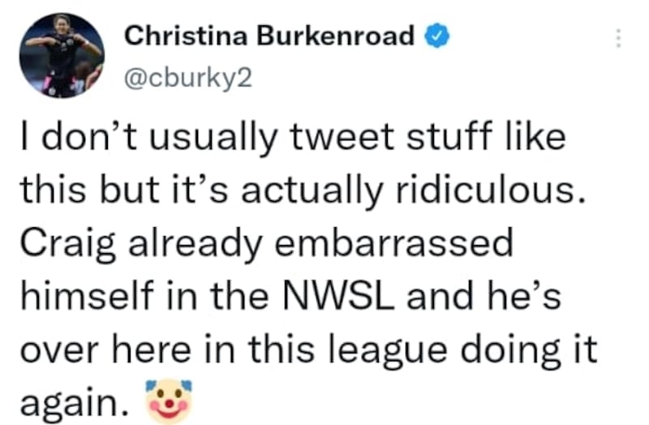The height and width of the screenshot is (425, 649).
Task: Click the clown face emoji
Action: coord(169,401)
